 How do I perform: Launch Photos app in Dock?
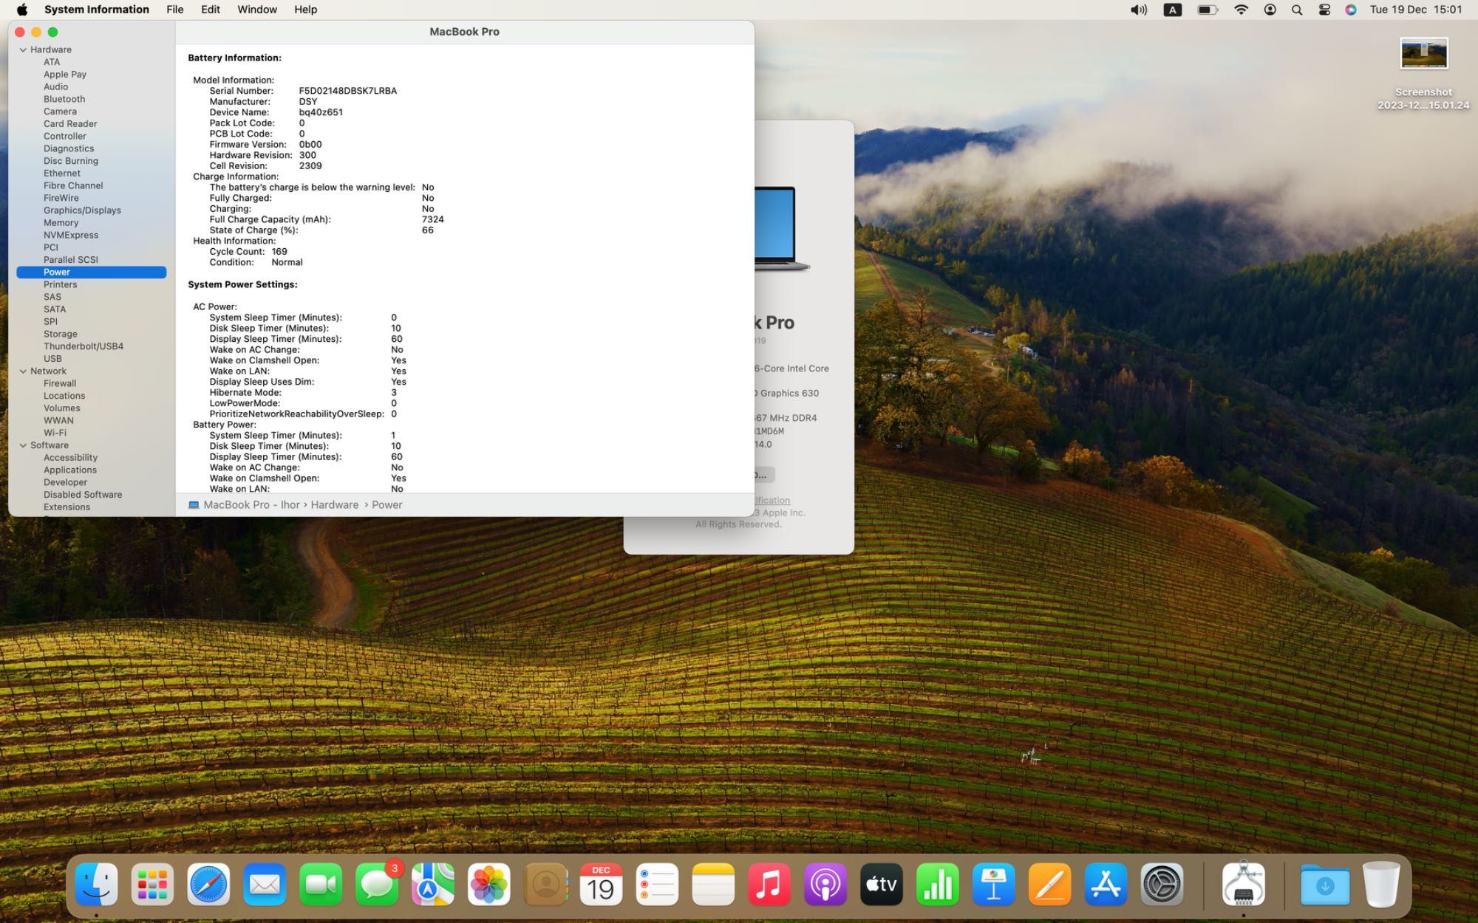pos(489,884)
